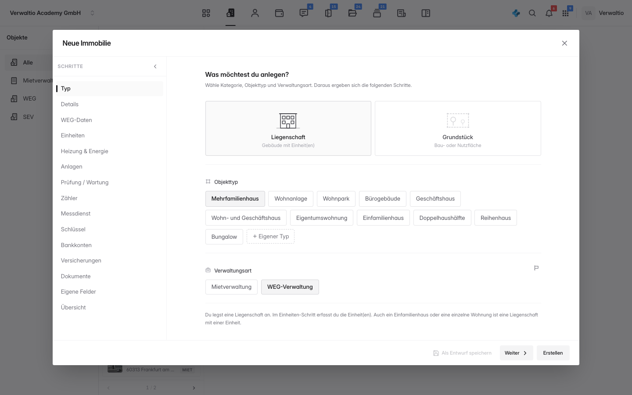Image resolution: width=632 pixels, height=395 pixels.
Task: Open the wallet icon in top navigation
Action: (279, 13)
